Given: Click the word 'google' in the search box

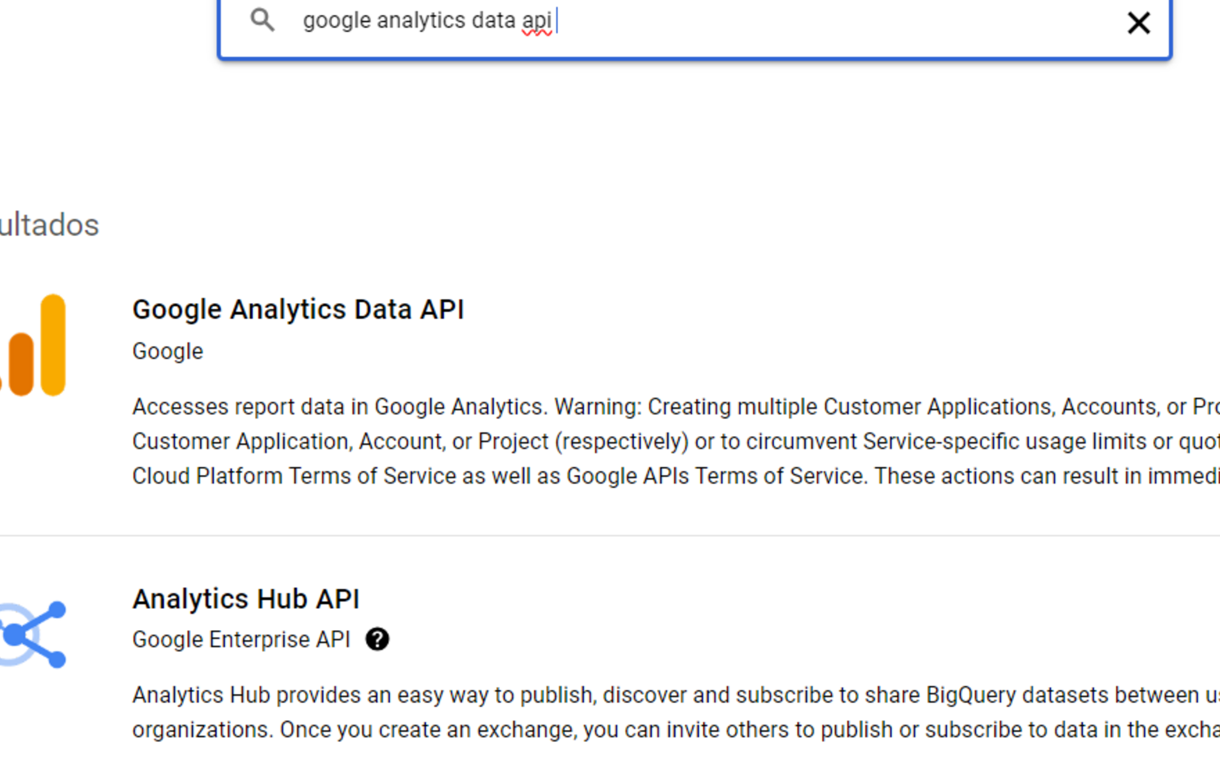Looking at the screenshot, I should click(336, 21).
